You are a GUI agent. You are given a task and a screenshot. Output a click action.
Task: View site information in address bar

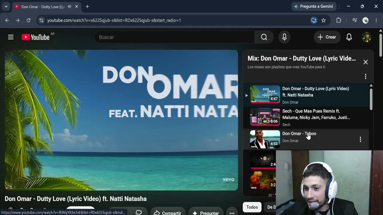pyautogui.click(x=41, y=20)
